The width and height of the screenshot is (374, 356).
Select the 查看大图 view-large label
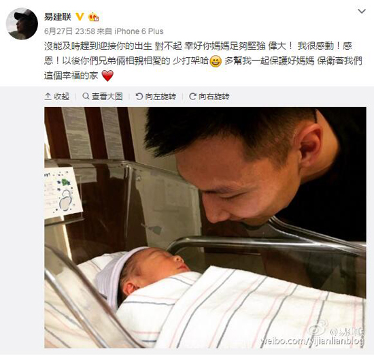pyautogui.click(x=107, y=97)
